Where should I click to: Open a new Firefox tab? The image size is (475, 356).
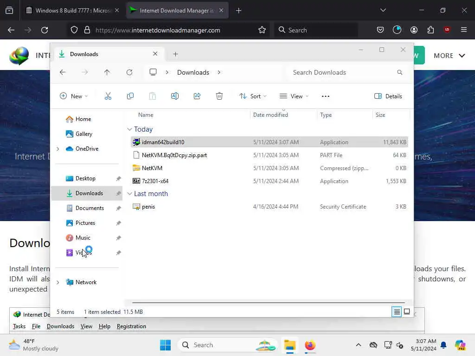238,10
